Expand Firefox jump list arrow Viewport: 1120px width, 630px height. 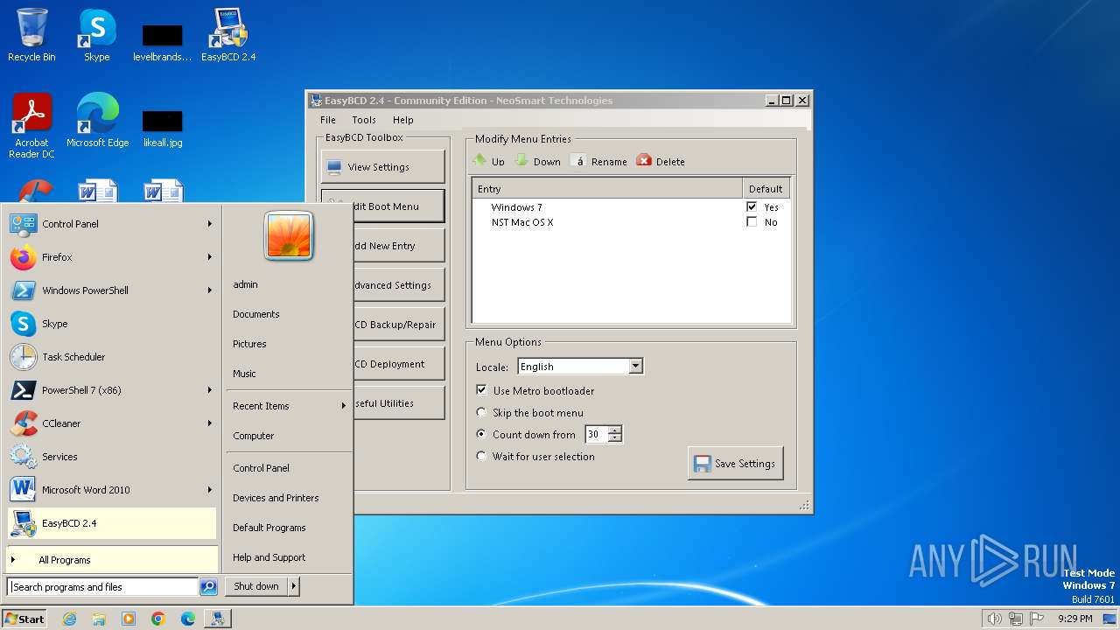click(x=210, y=257)
